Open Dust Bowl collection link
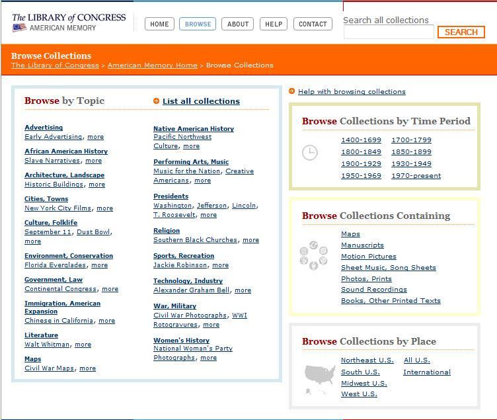 coord(93,232)
